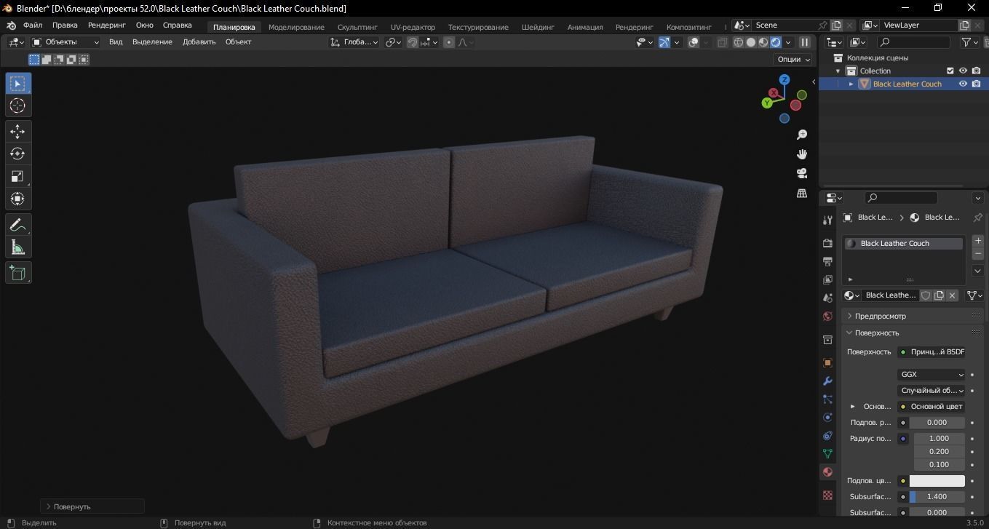989x529 pixels.
Task: Open the Tool properties tab
Action: pyautogui.click(x=827, y=220)
